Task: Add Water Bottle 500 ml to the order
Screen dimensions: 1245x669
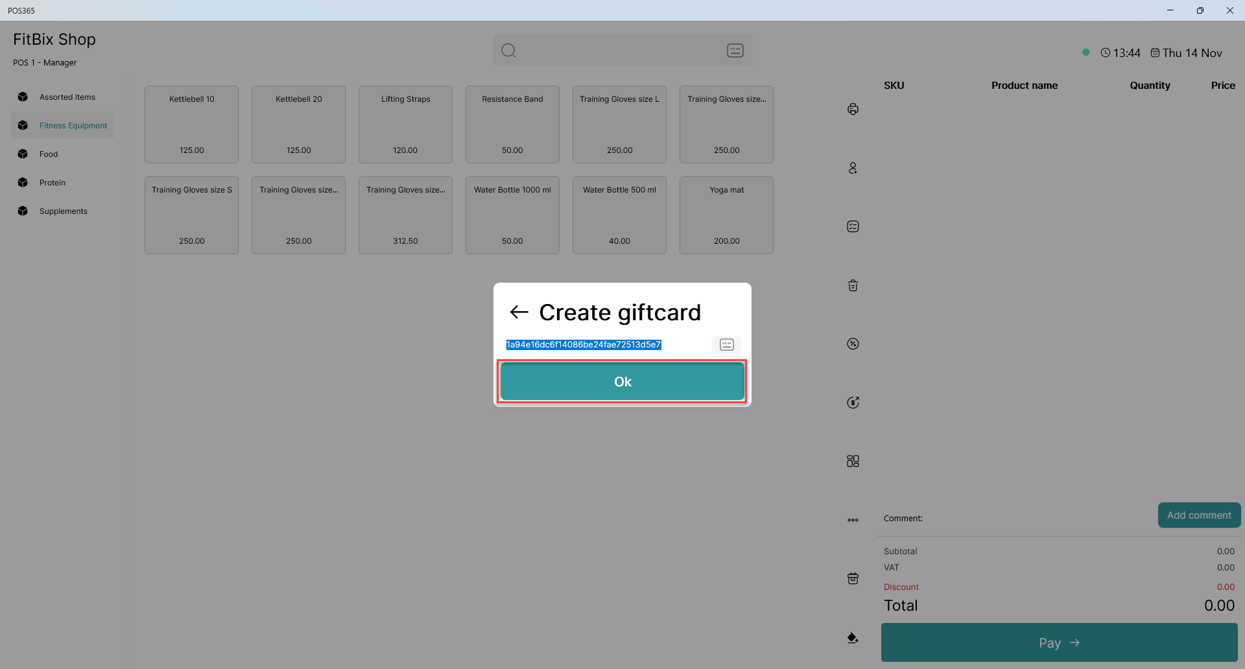Action: (x=619, y=215)
